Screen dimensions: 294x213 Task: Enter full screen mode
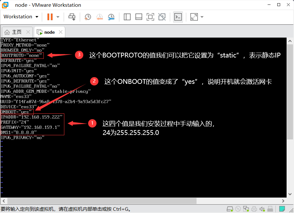pos(150,17)
